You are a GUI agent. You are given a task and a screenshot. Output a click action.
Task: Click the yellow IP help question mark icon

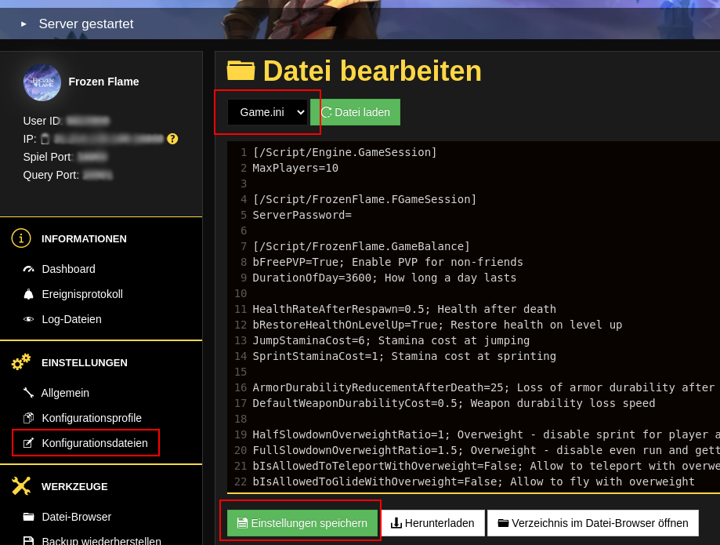tap(172, 139)
